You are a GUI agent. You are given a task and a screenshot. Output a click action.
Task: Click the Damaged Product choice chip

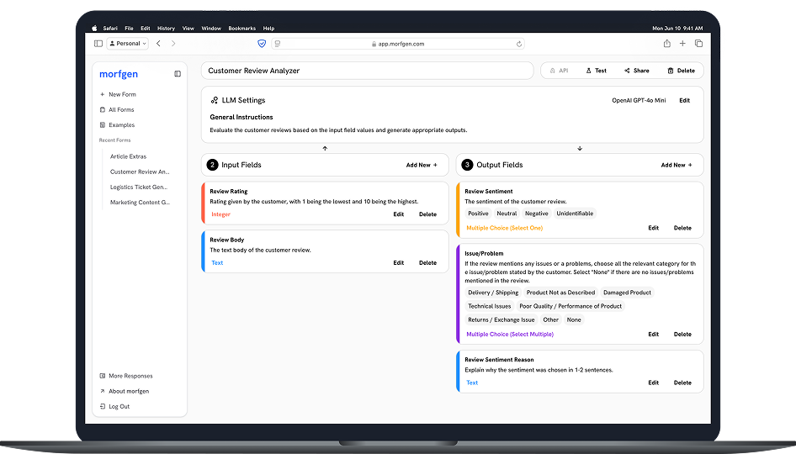(627, 293)
